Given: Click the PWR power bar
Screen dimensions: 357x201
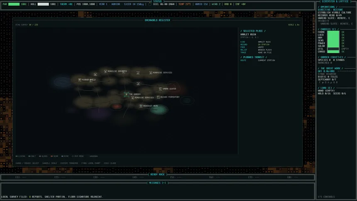Looking at the screenshot, I should click(14, 4).
